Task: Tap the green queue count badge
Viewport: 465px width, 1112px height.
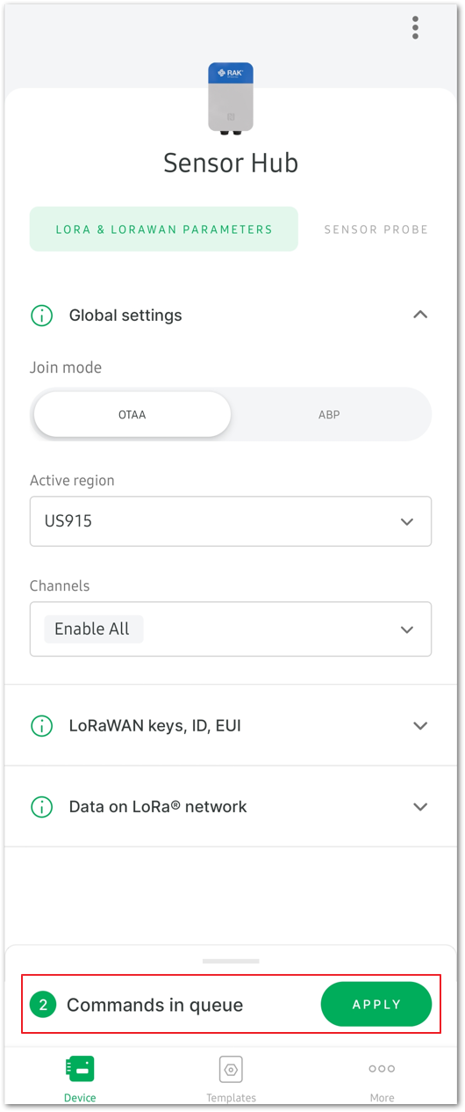Action: coord(42,1005)
